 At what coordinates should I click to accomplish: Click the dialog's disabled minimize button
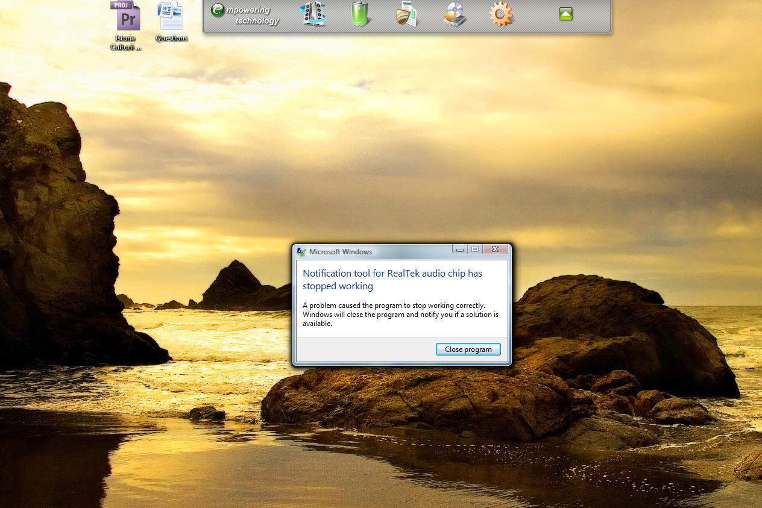(x=460, y=249)
